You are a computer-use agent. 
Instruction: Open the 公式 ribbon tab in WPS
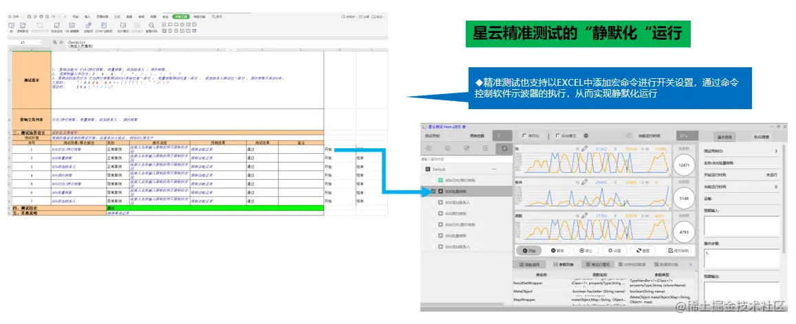click(118, 16)
